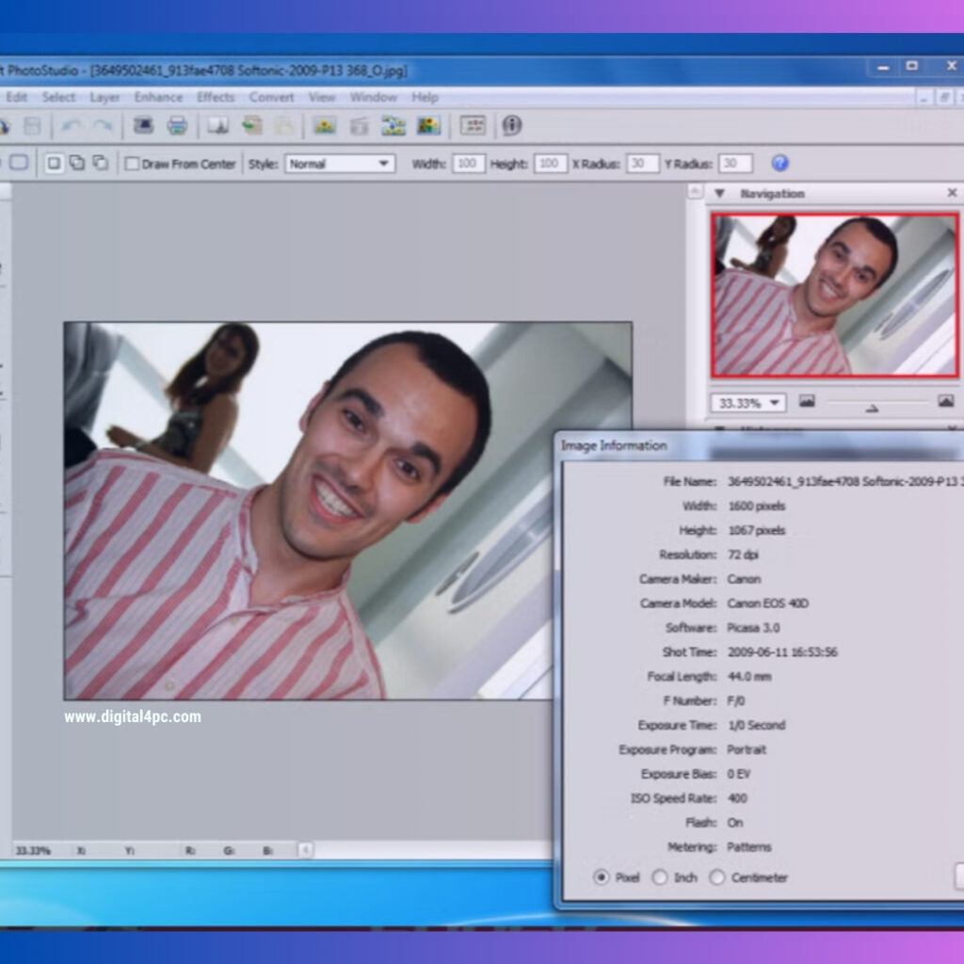964x964 pixels.
Task: Click the scroll-up arrow beside Navigation panel
Action: point(695,191)
